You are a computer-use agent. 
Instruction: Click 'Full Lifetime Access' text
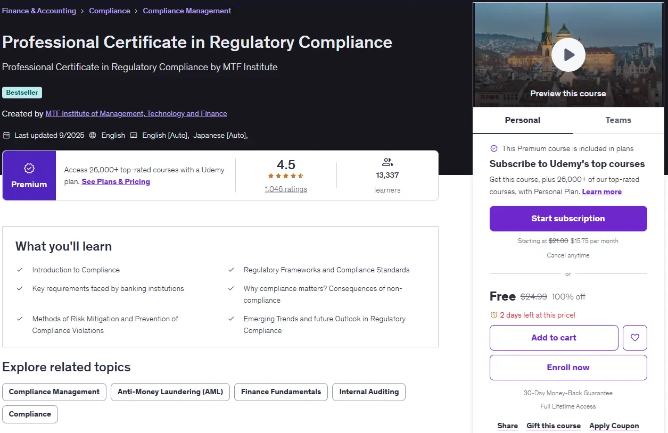(x=568, y=406)
